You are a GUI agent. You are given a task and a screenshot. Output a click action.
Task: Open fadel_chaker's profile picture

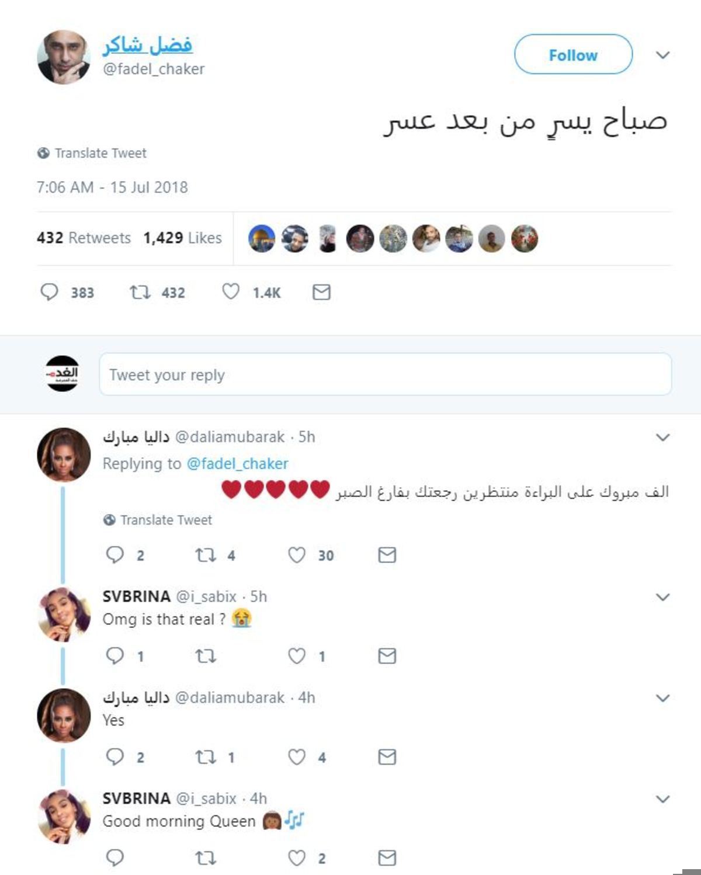[64, 57]
